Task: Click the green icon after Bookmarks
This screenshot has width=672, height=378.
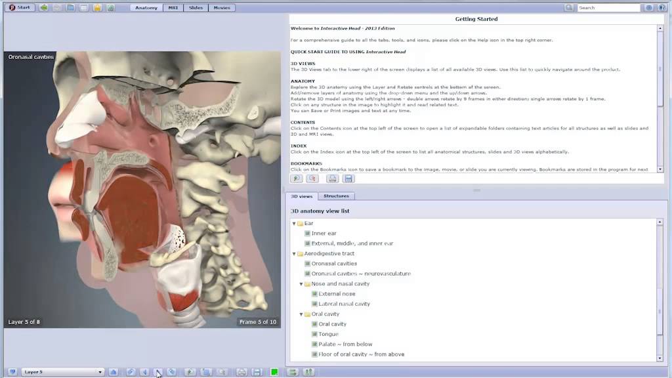Action: tap(110, 8)
